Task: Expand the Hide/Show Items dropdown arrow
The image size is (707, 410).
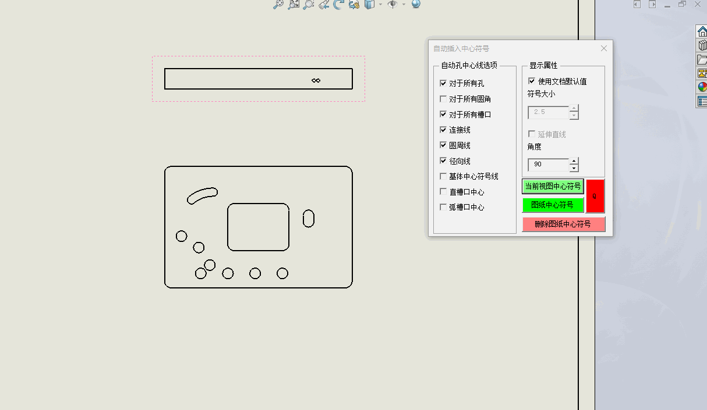Action: 404,5
